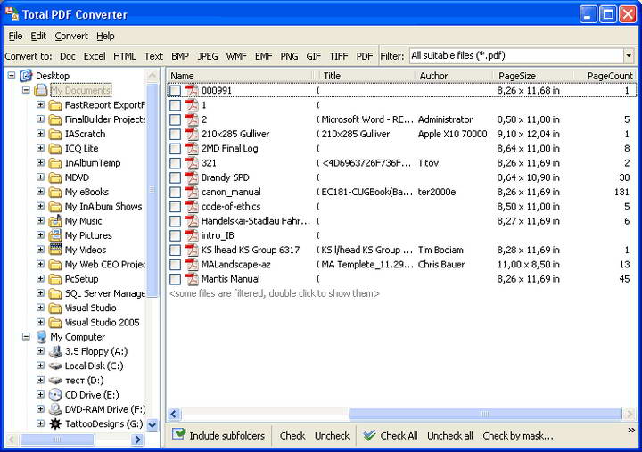Click the My Computer icon in tree

[x=41, y=337]
